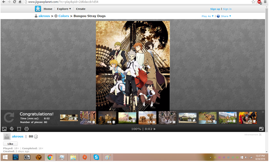Open 7-Zip from the taskbar

tap(27, 157)
